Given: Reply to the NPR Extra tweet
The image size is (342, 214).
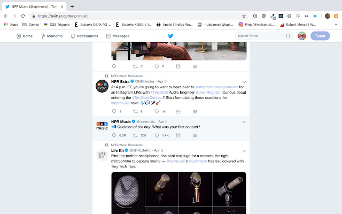Looking at the screenshot, I should [114, 111].
